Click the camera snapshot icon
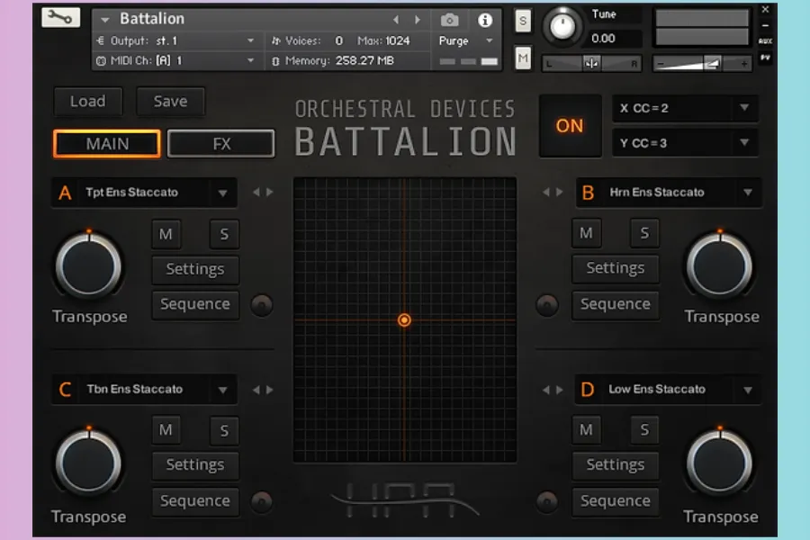The width and height of the screenshot is (810, 540). click(449, 20)
